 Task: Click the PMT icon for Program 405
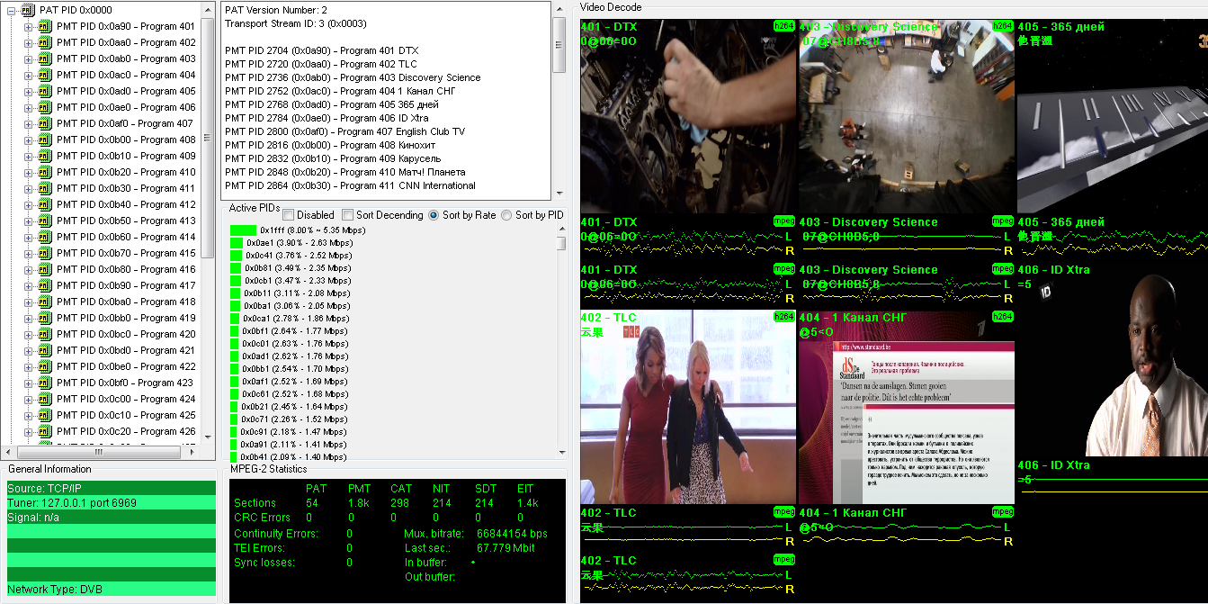point(45,91)
